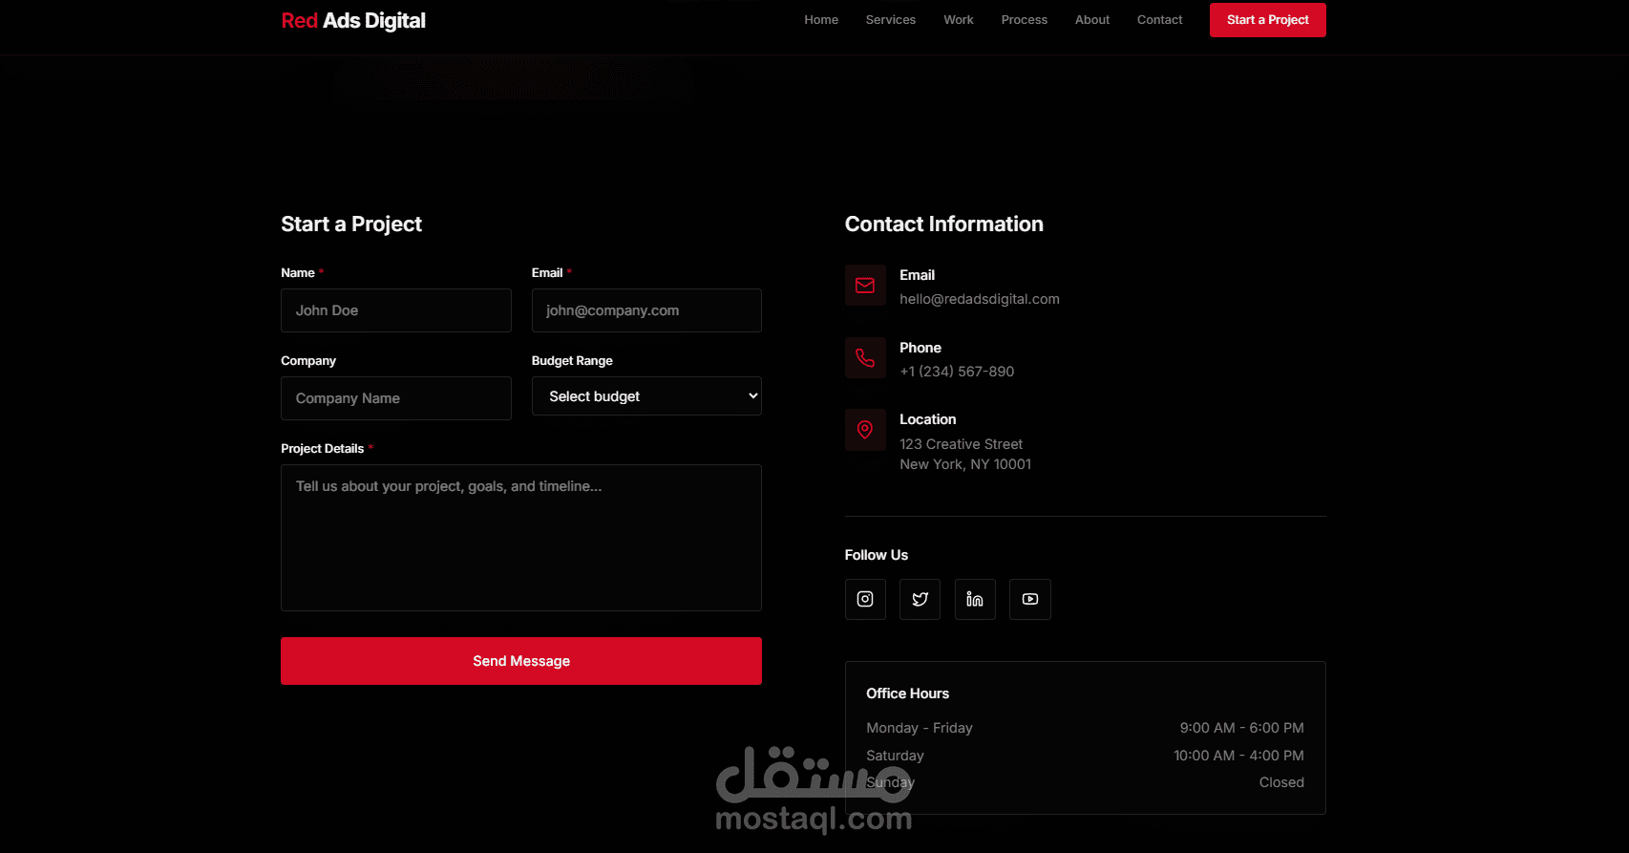Click the phone handset icon
1629x853 pixels.
[x=865, y=358]
